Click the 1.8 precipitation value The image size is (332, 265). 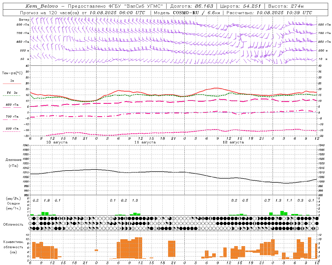click(47, 201)
